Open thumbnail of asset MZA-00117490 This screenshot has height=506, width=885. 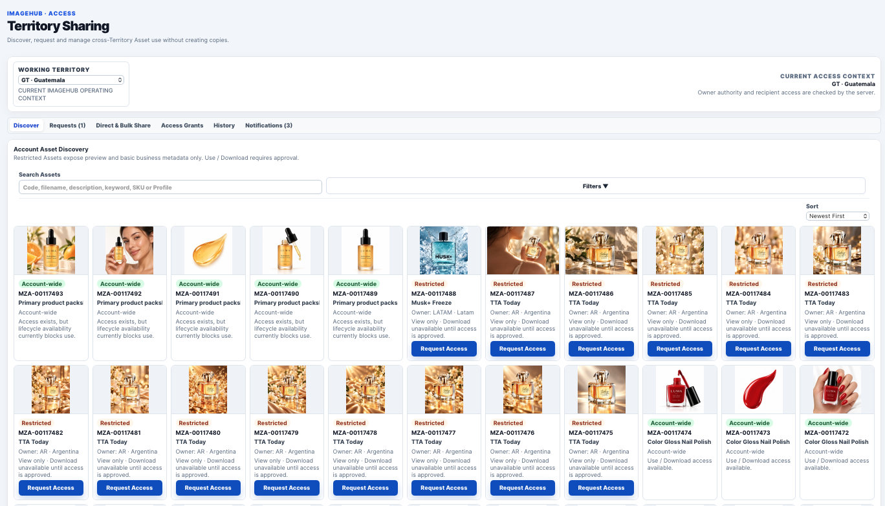(x=287, y=250)
